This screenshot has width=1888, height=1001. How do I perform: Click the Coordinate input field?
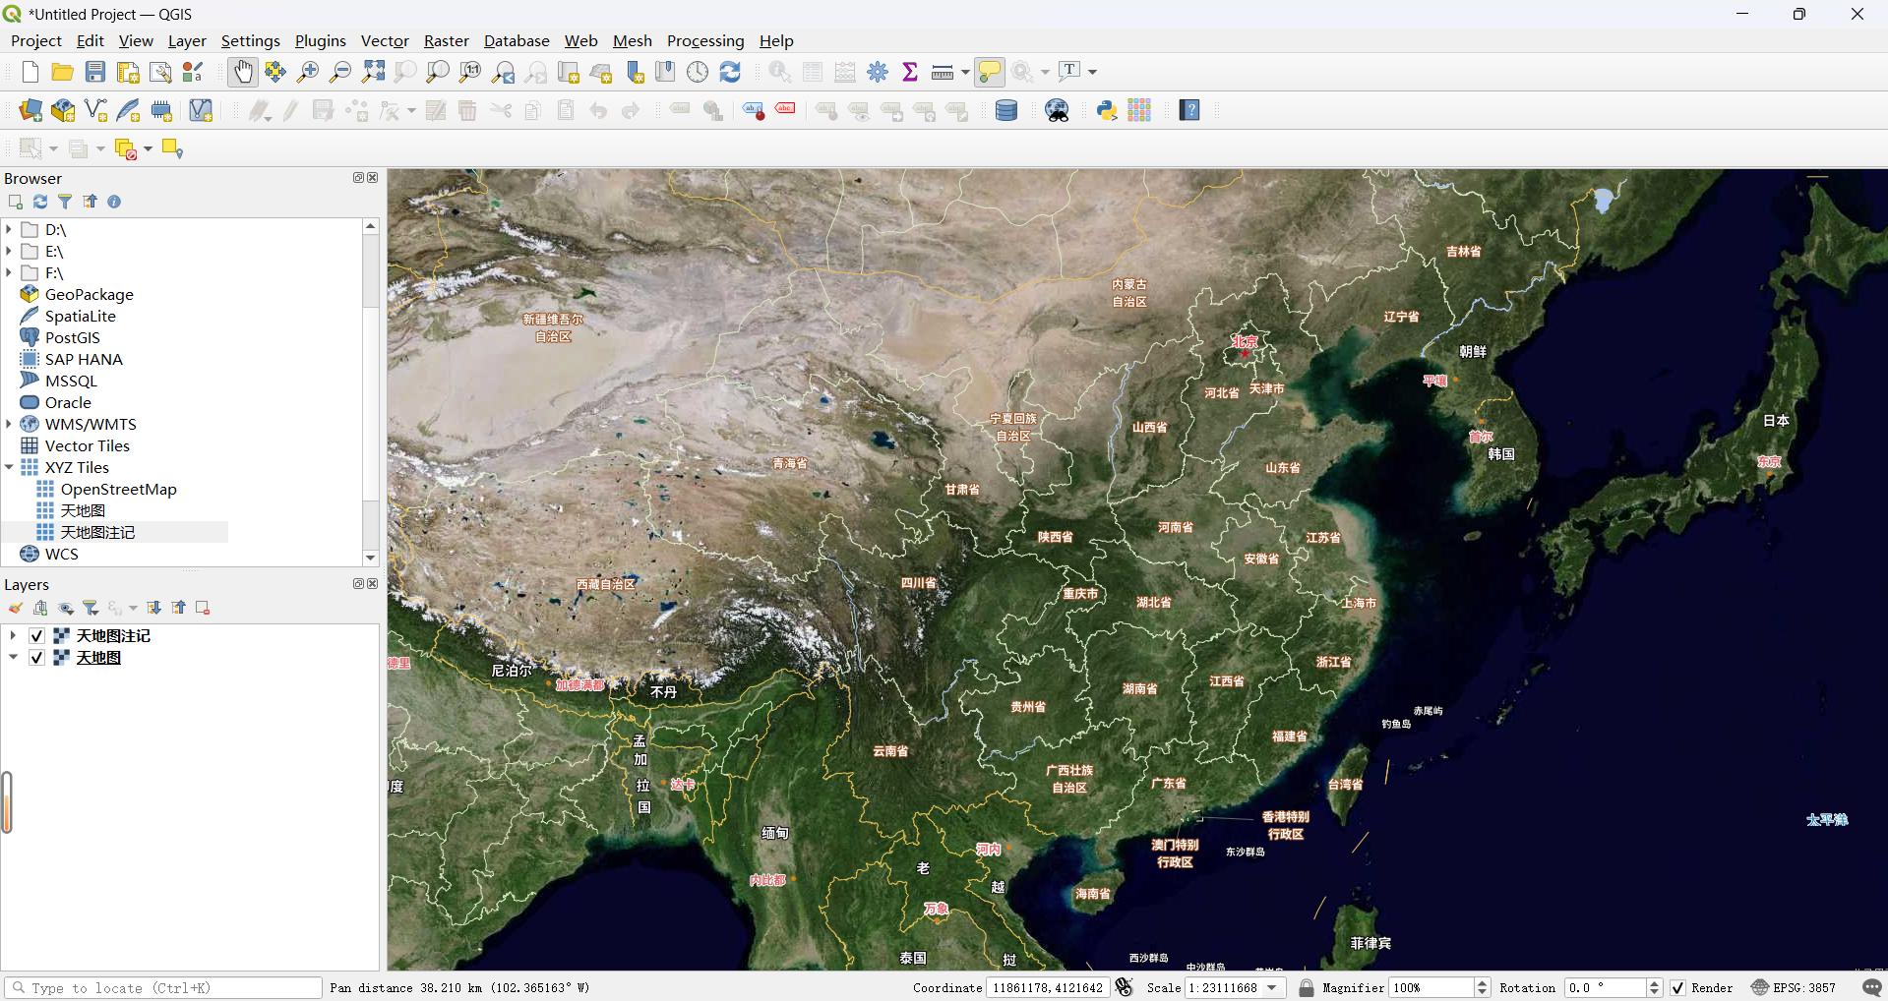point(1048,987)
